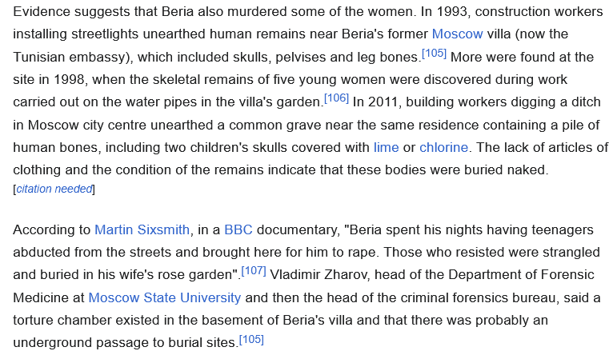Click the year 2011 in the text

[383, 102]
